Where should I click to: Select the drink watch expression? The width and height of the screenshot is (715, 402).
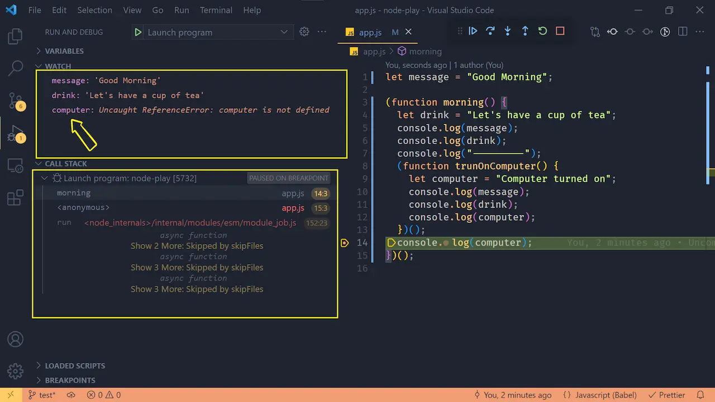coord(127,95)
